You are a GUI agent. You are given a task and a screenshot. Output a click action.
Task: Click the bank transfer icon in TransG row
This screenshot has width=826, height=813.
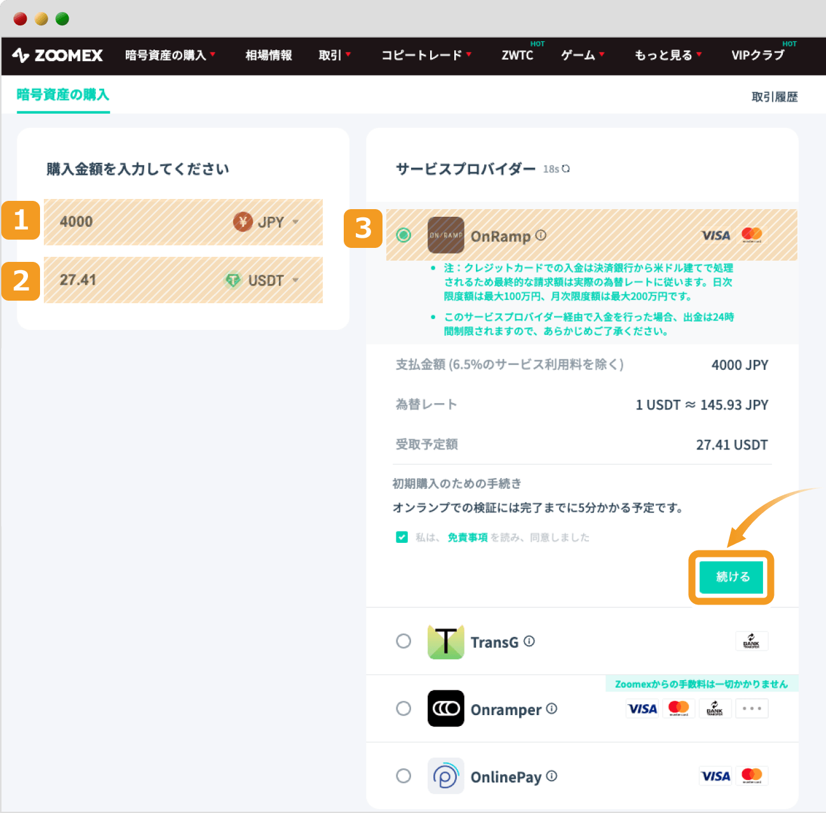[x=752, y=641]
